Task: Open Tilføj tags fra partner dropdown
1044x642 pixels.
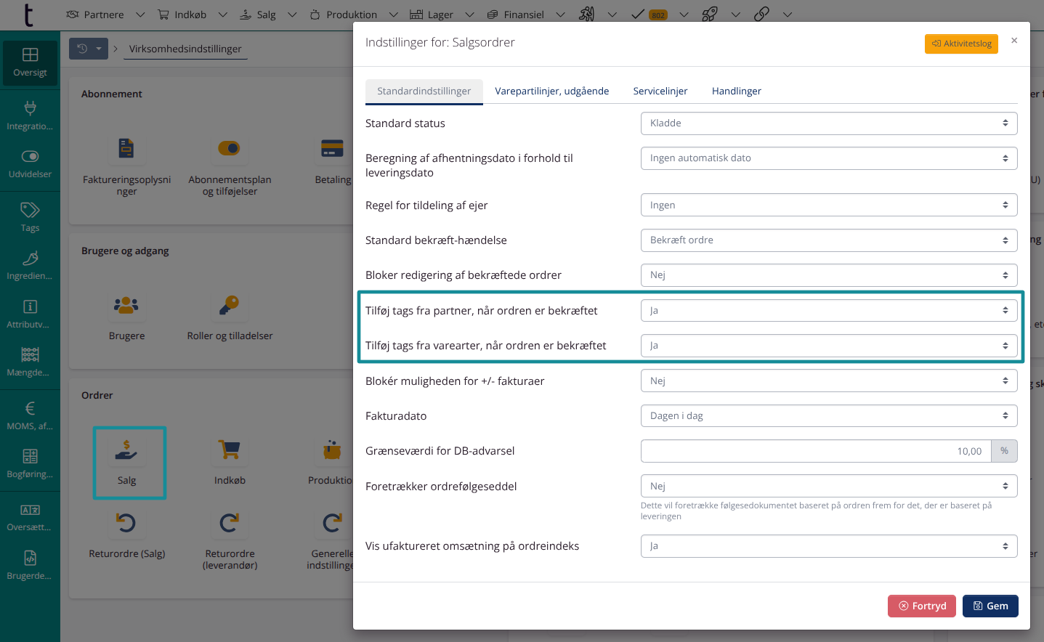Action: coord(828,311)
